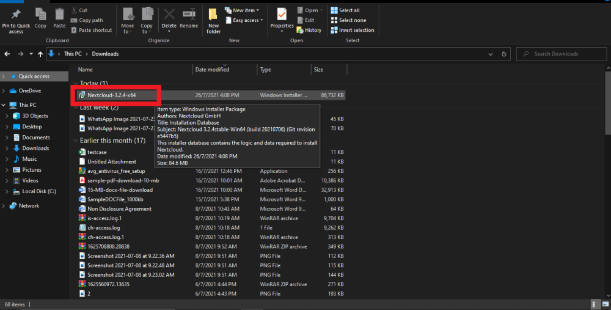Image resolution: width=611 pixels, height=310 pixels.
Task: Open Local Disk (C:) in sidebar
Action: click(39, 191)
